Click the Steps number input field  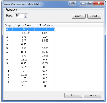[20, 16]
